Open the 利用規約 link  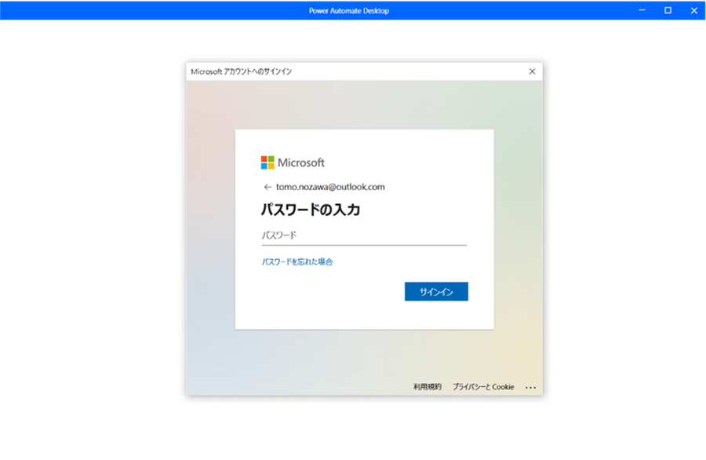click(x=428, y=386)
